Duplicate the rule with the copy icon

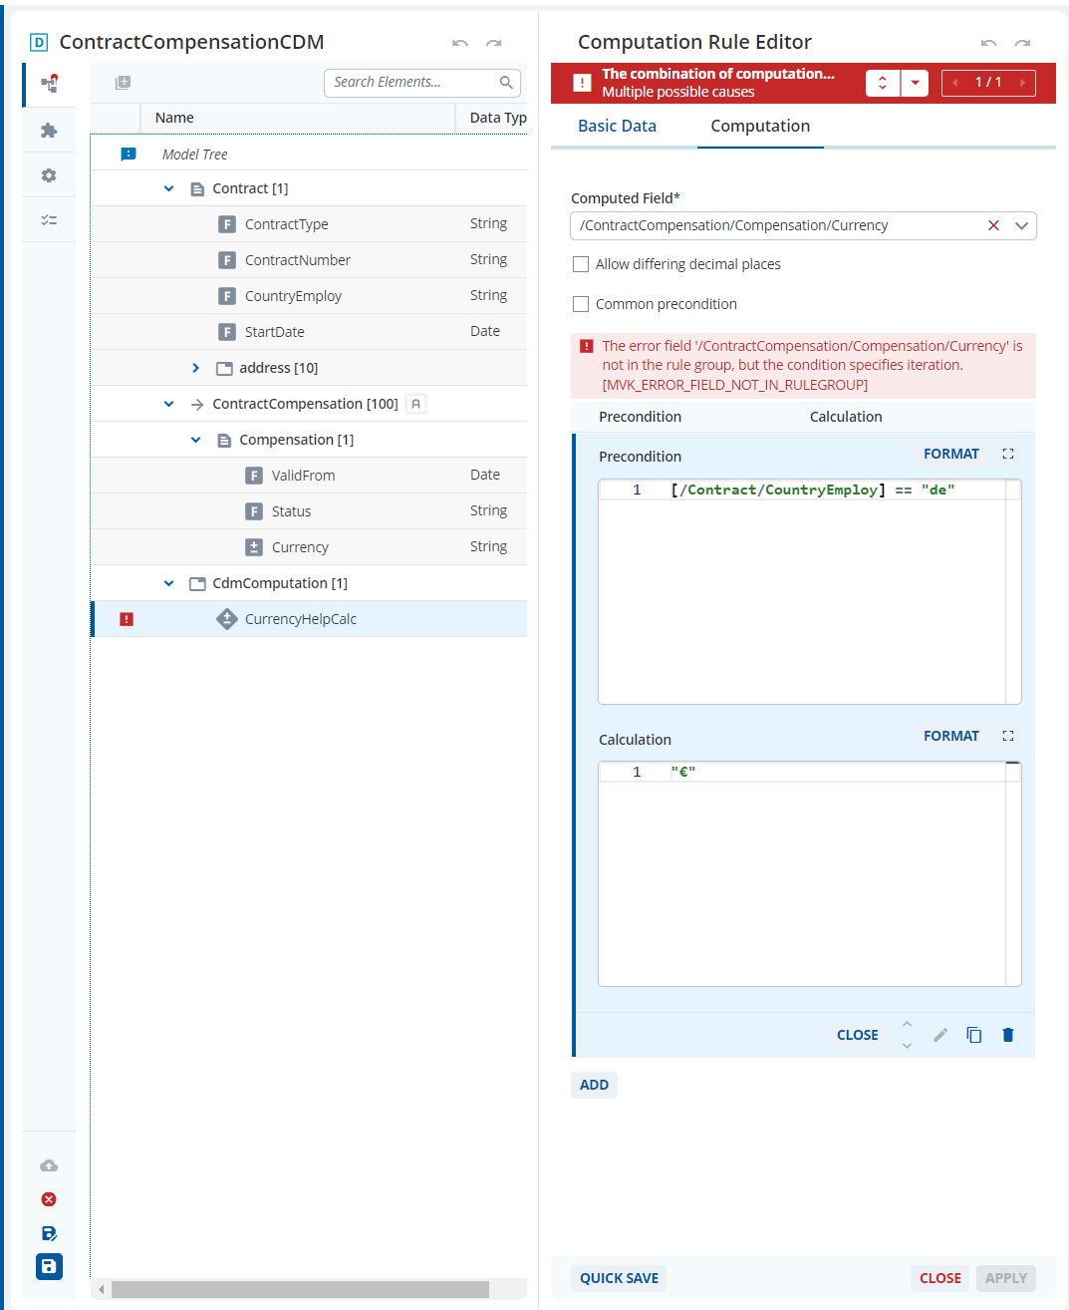pos(973,1035)
